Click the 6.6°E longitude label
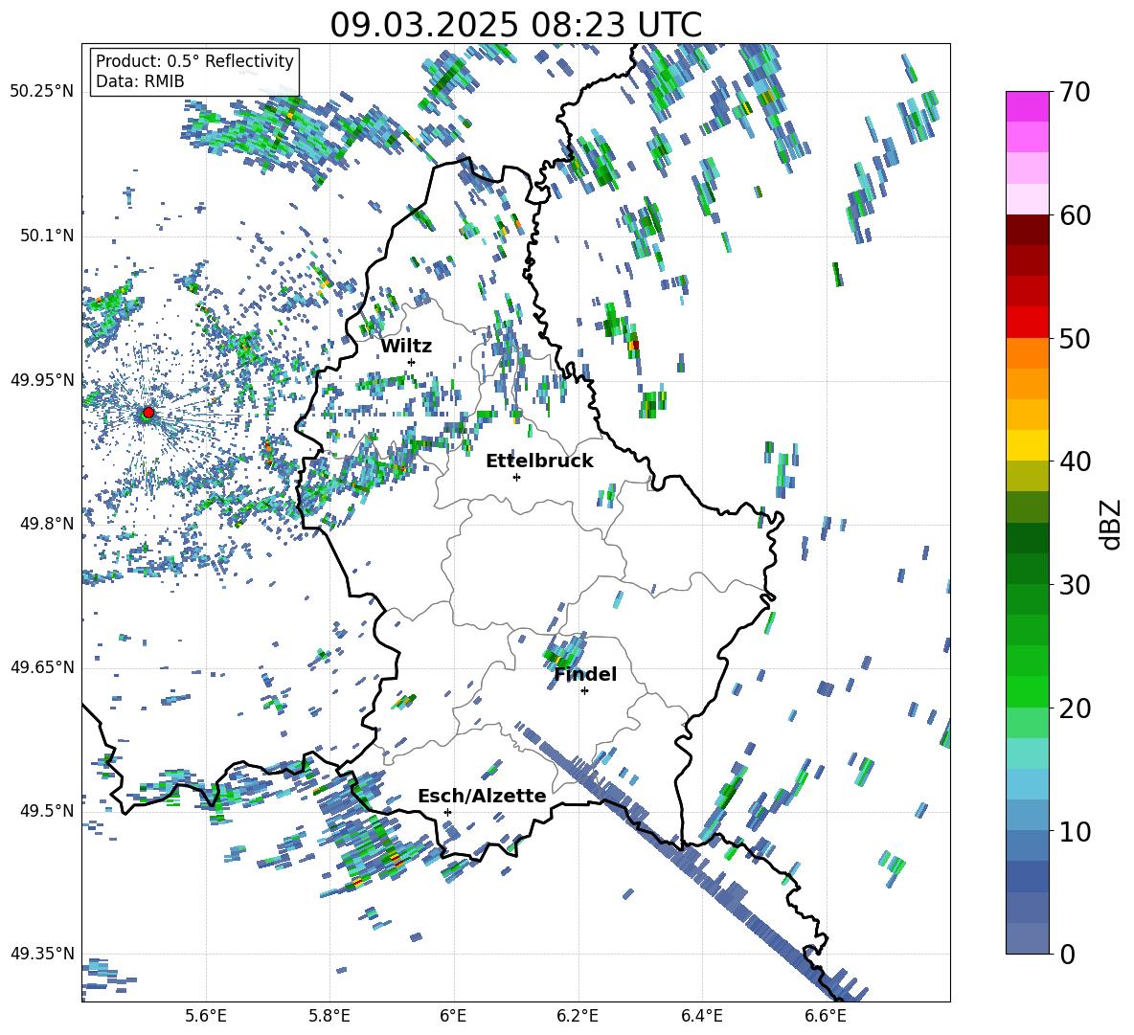 tap(826, 1016)
